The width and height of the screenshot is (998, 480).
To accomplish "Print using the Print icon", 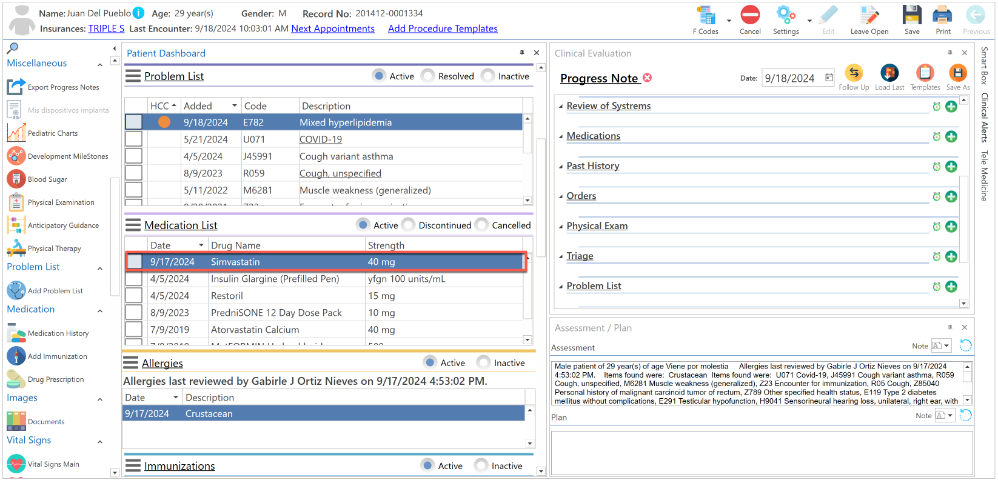I will coord(943,15).
